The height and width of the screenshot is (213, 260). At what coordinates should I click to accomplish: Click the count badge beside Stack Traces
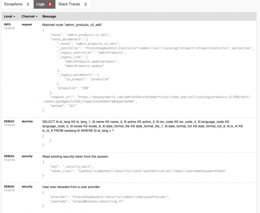click(86, 5)
